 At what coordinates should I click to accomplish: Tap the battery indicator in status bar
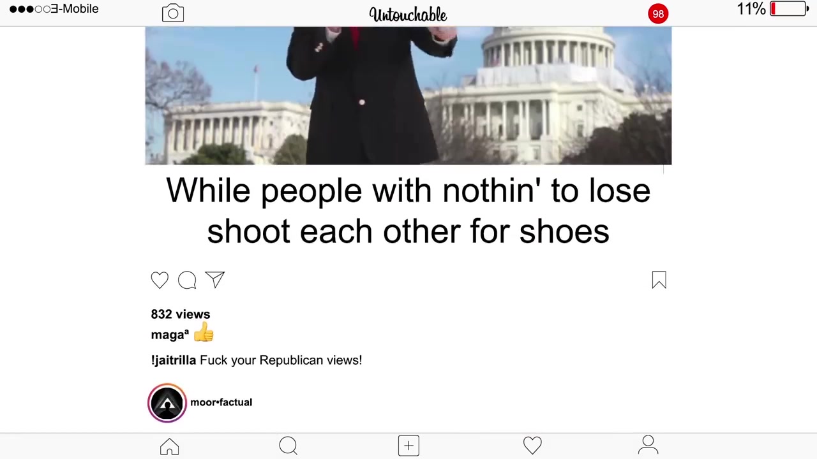[x=789, y=9]
